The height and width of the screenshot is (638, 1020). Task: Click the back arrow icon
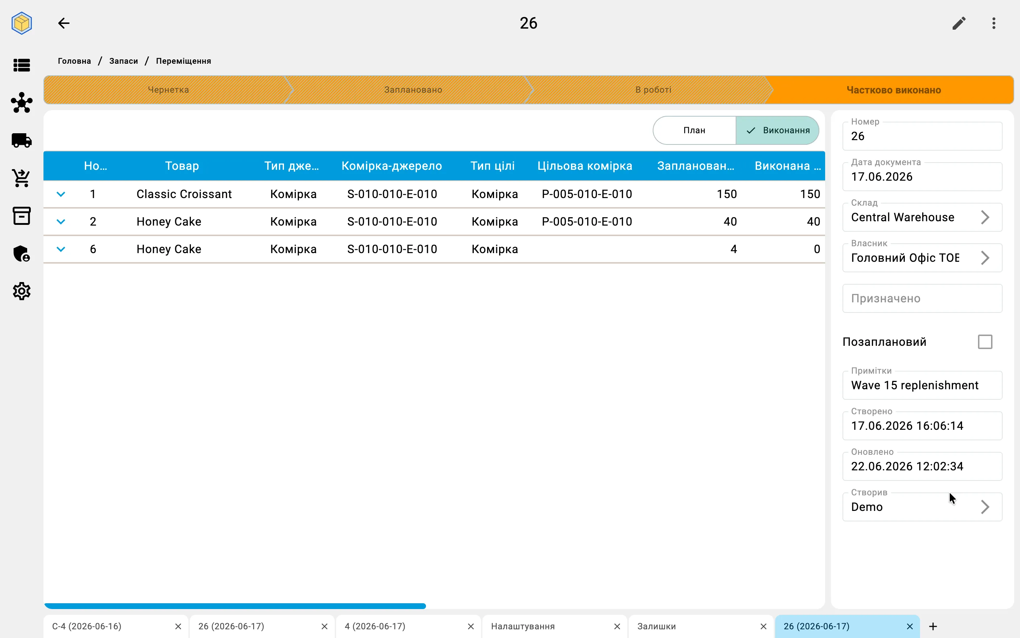64,23
